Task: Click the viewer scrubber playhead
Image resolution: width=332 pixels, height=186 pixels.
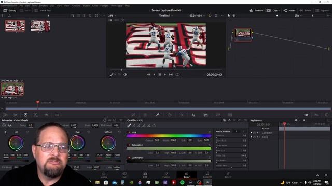Action: [x=121, y=70]
